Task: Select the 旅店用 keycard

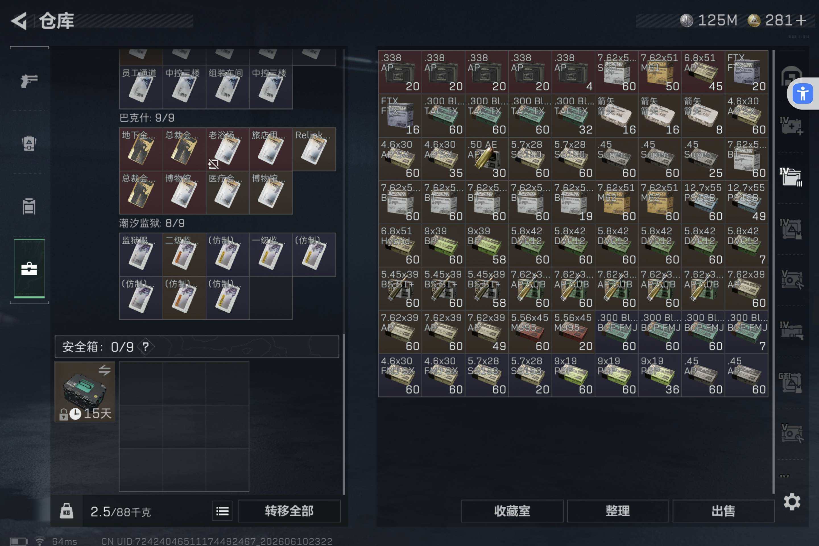Action: [x=271, y=149]
